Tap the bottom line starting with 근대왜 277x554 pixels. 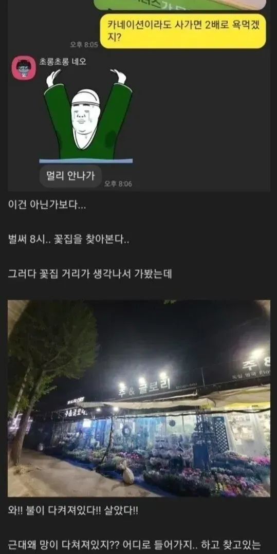click(x=134, y=546)
